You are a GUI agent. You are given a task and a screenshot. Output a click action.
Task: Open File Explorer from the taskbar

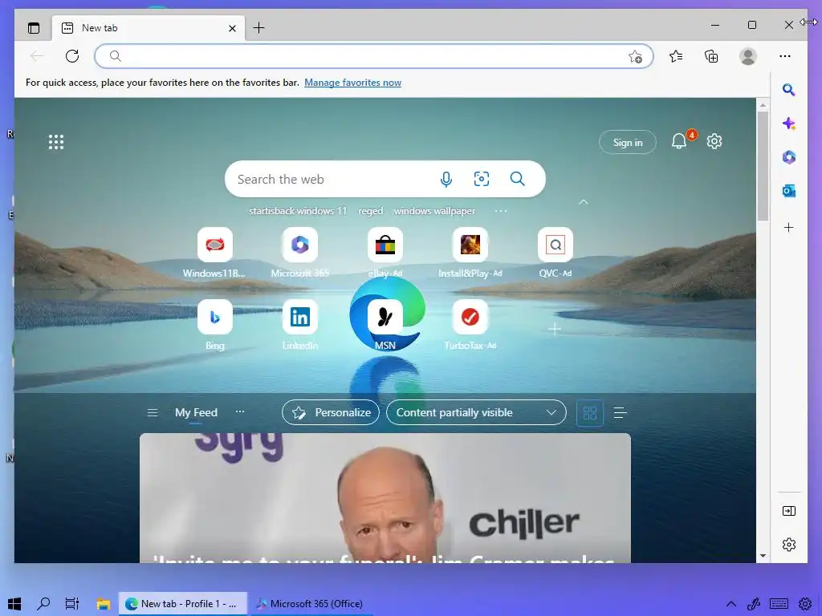(x=104, y=604)
